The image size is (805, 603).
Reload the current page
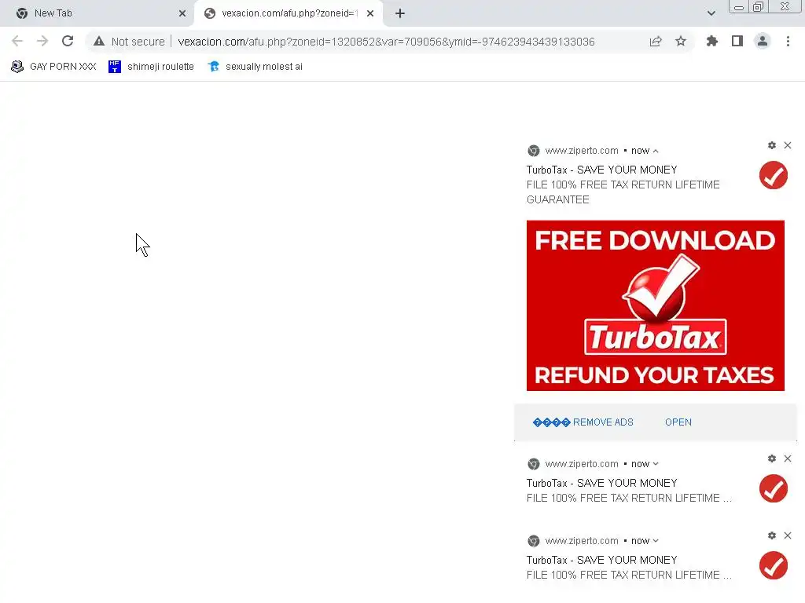tap(68, 41)
